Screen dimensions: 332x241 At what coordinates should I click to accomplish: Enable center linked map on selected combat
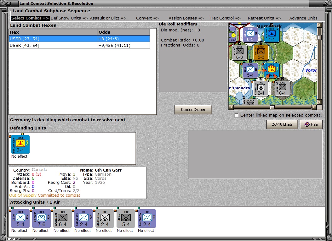tap(237, 115)
